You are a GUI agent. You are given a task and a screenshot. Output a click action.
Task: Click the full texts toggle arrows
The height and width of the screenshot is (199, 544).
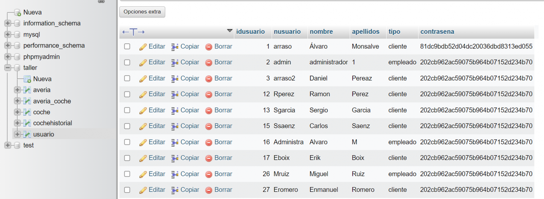pos(133,32)
